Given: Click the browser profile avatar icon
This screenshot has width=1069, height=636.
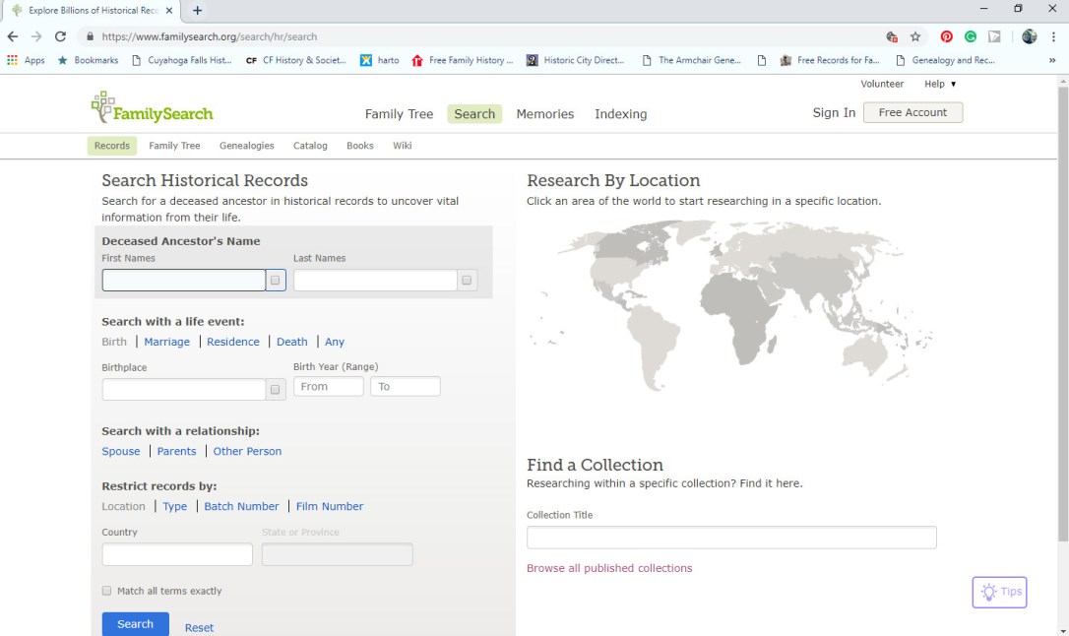Looking at the screenshot, I should click(x=1028, y=35).
